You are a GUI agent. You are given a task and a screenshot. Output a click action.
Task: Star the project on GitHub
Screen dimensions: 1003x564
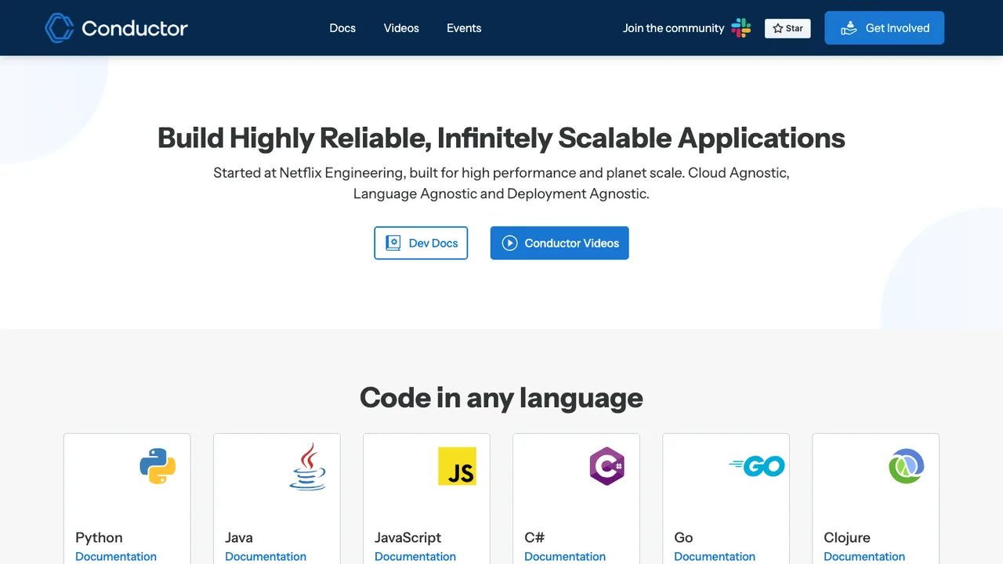788,28
